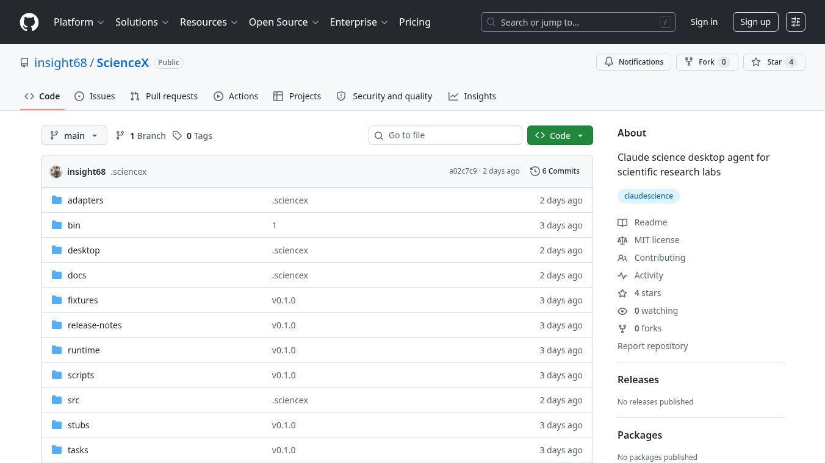Screen dimensions: 825x463
Task: Open the desktop folder
Action: pyautogui.click(x=84, y=250)
